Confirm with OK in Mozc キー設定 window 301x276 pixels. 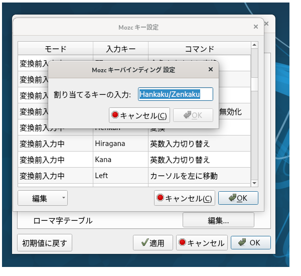pos(238,198)
